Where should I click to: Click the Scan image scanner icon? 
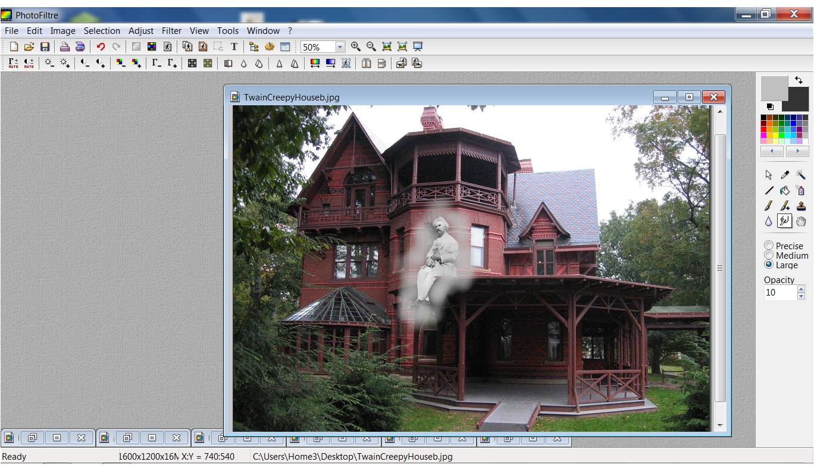pyautogui.click(x=80, y=47)
